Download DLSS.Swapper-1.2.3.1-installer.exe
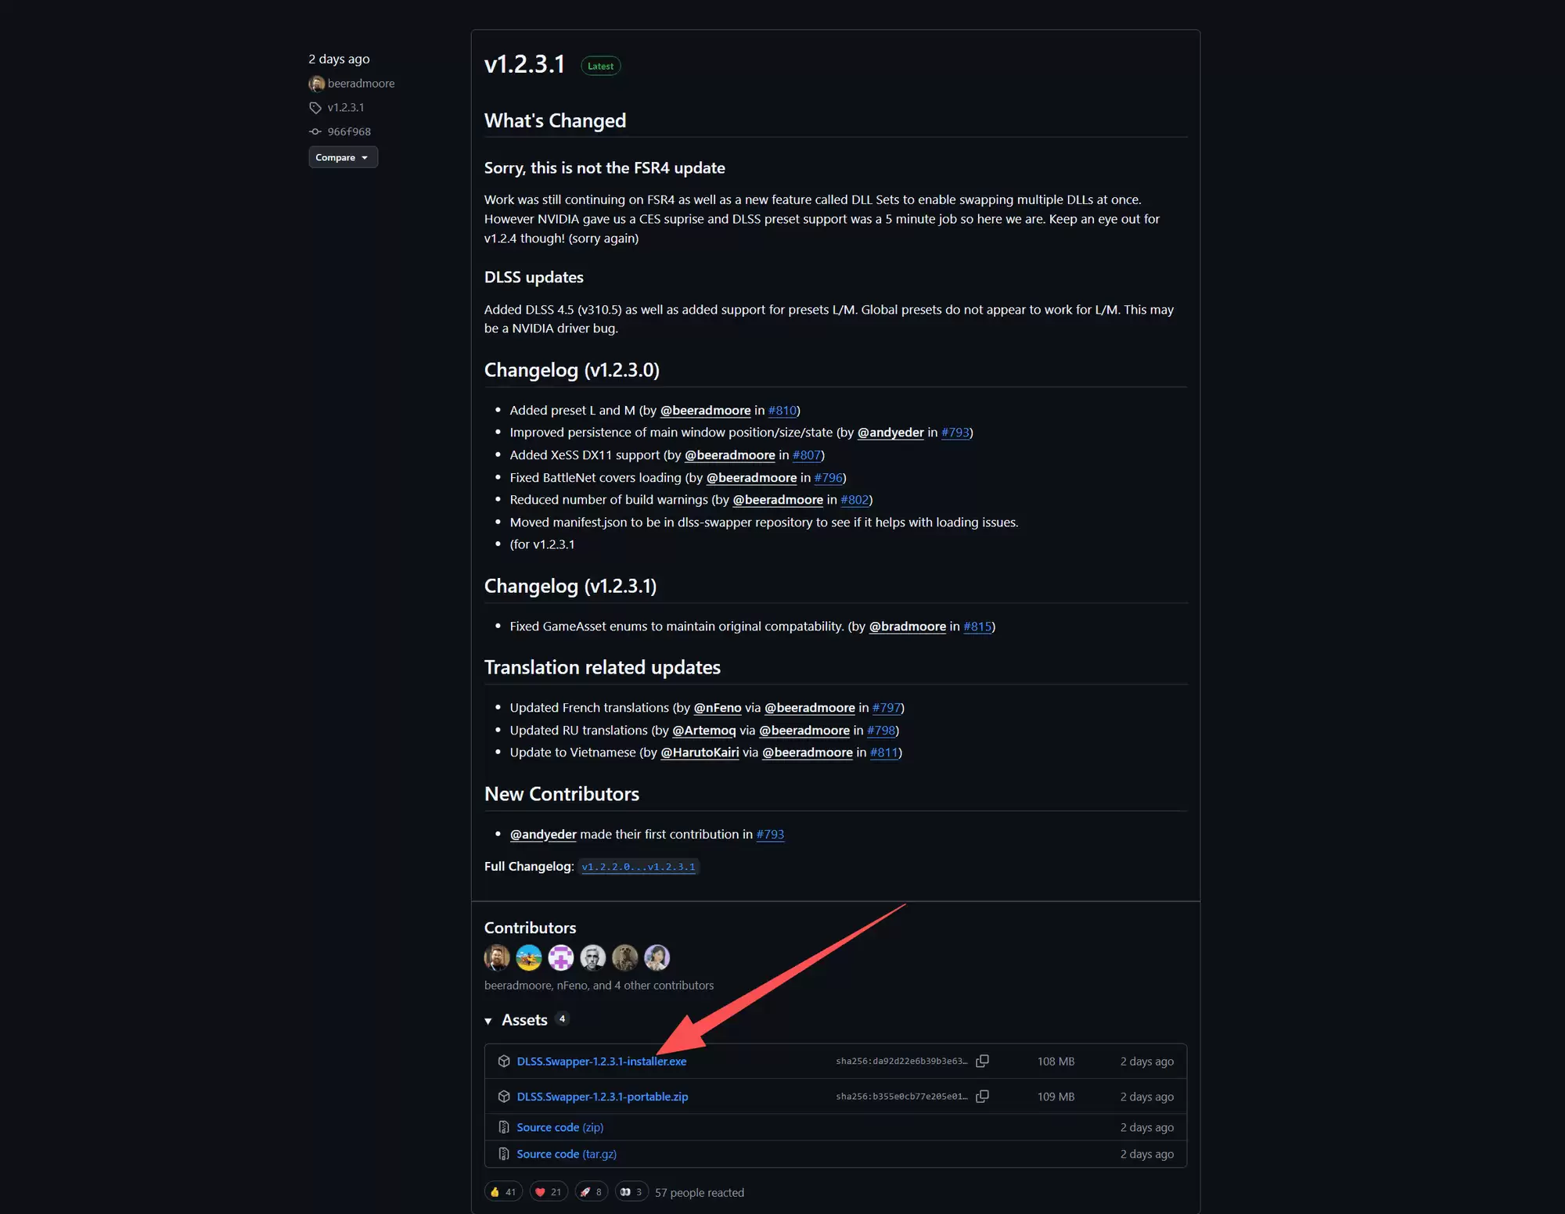This screenshot has width=1565, height=1214. (x=601, y=1061)
